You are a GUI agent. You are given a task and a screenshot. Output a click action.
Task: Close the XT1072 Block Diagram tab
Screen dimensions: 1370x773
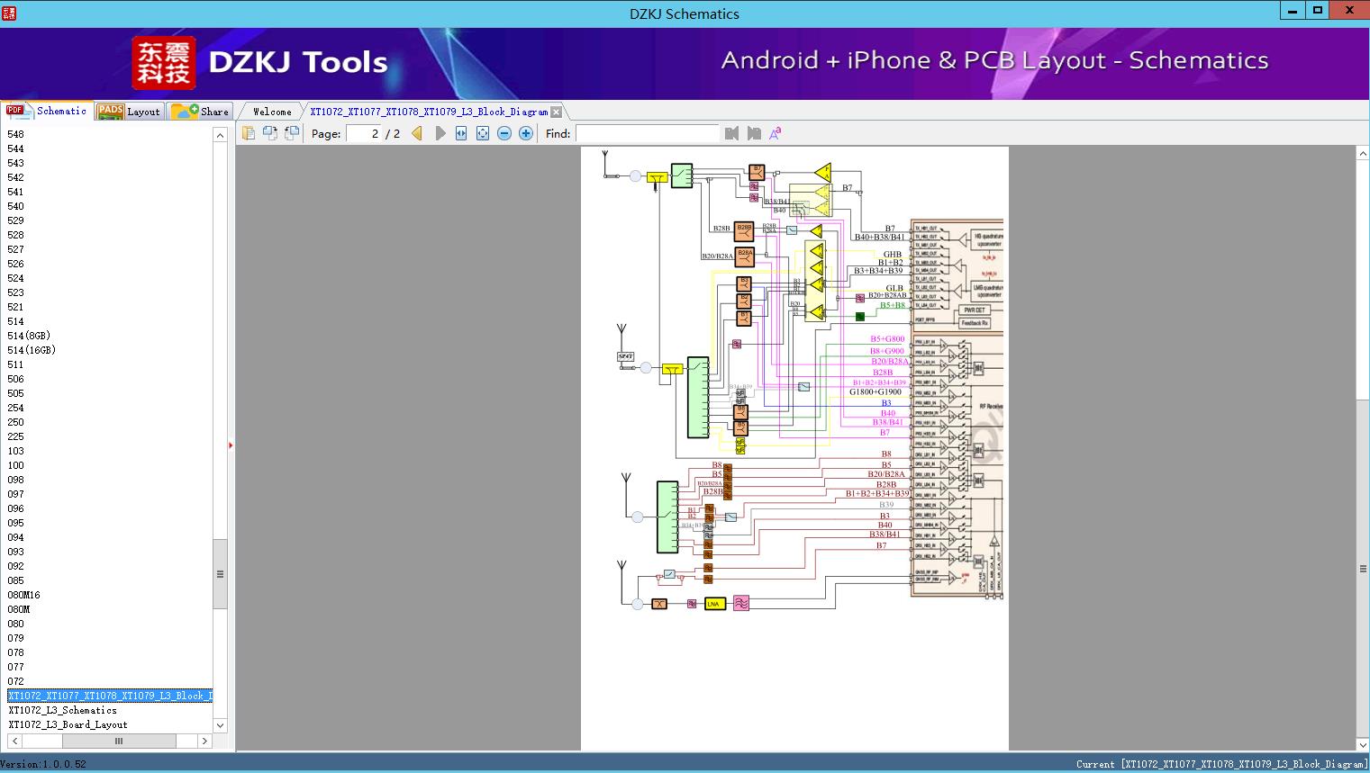coord(557,112)
